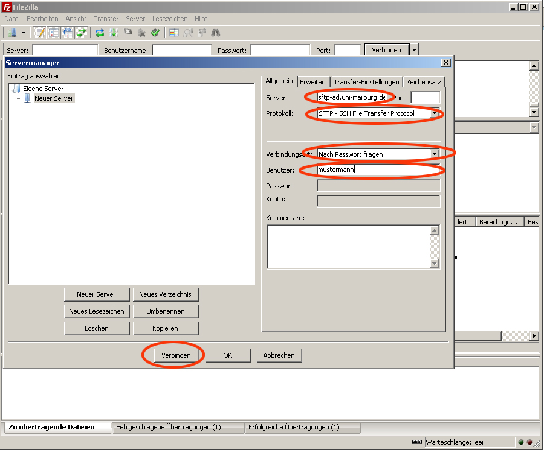Click the Kopieren button
Screen dimensions: 544x450
point(166,328)
